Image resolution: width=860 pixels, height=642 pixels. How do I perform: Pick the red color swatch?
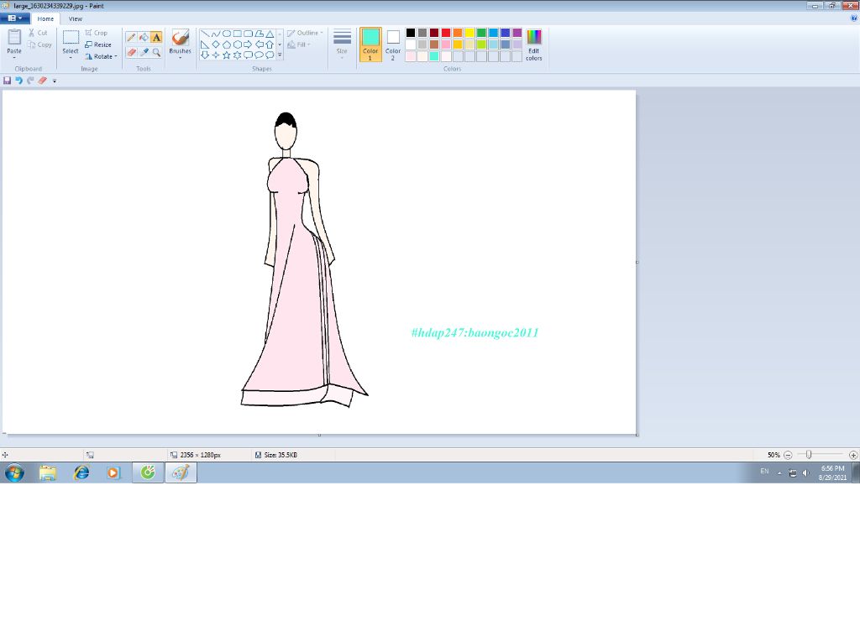pos(446,33)
